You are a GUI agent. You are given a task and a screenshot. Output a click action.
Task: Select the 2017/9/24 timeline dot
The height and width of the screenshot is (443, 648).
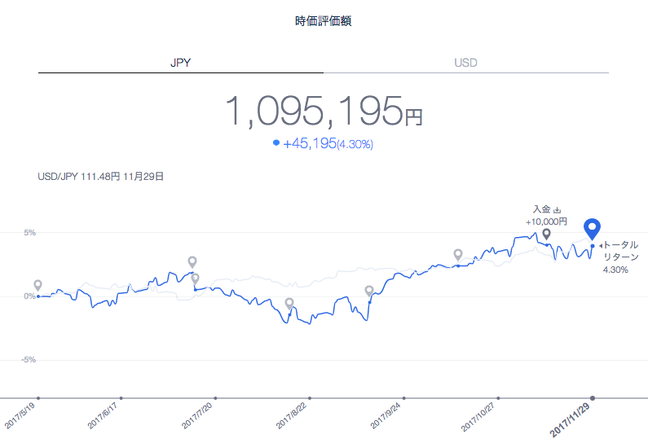403,398
